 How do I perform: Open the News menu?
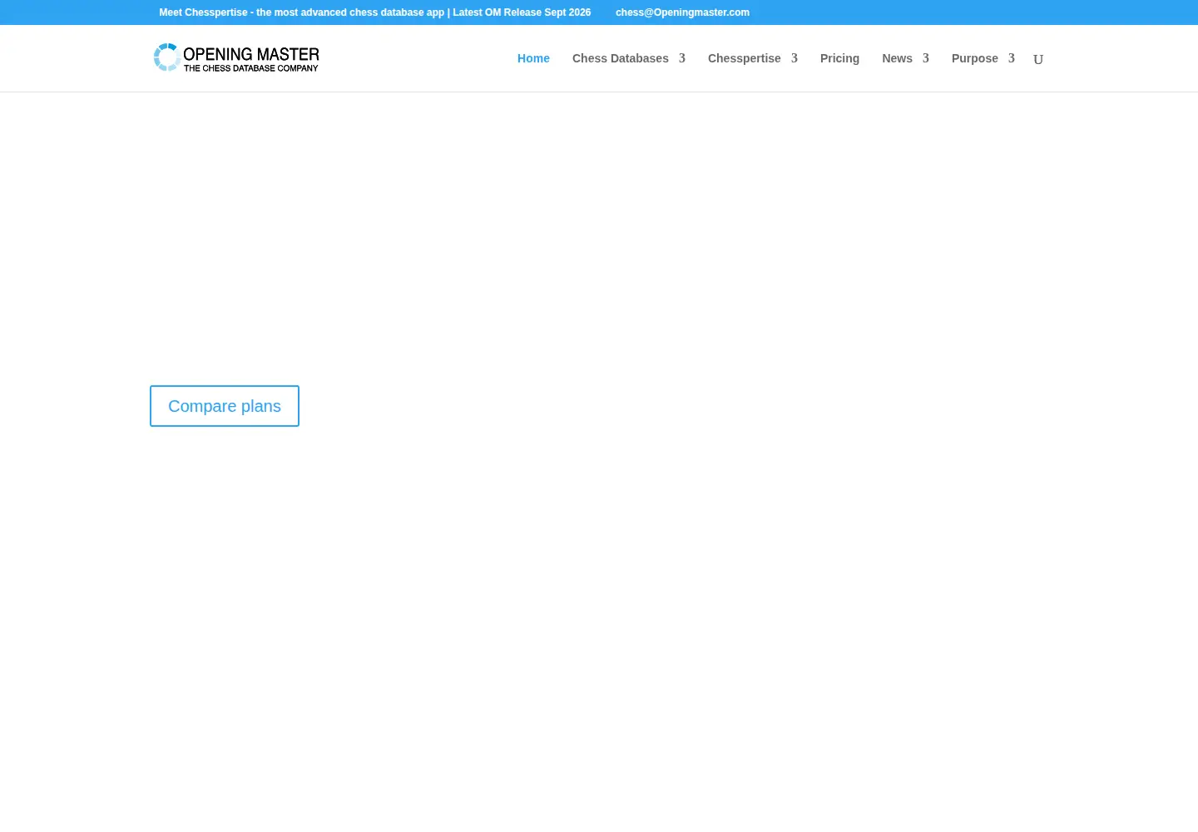tap(897, 58)
